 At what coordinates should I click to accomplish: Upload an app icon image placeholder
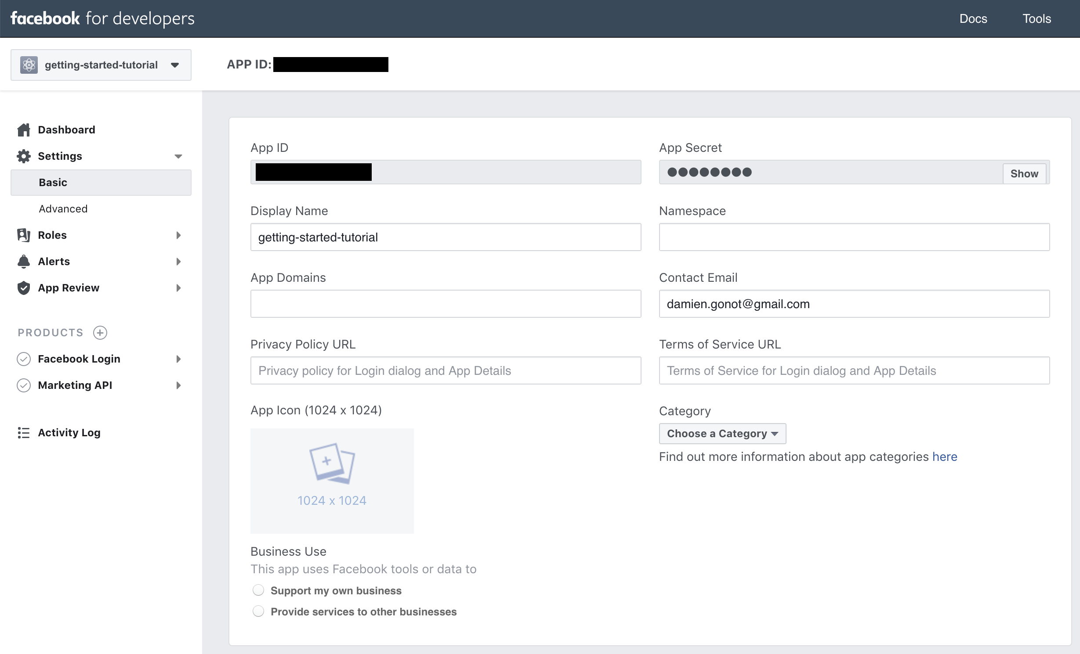tap(332, 481)
